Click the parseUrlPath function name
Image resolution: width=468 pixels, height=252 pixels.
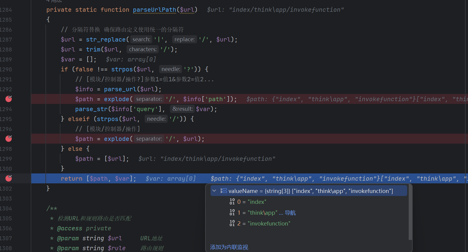tap(154, 10)
